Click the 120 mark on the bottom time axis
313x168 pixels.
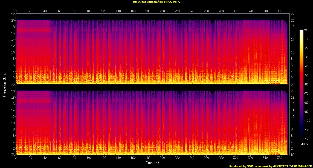104,158
